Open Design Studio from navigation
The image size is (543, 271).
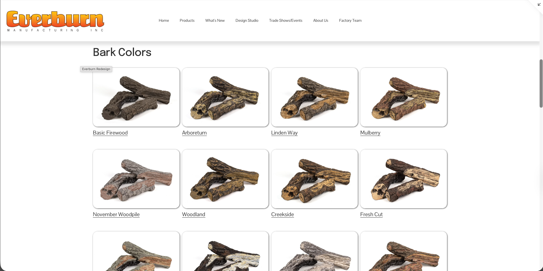click(247, 21)
